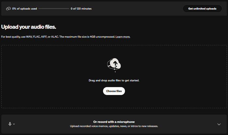Click the 'Upload your audio files.' heading

coord(29,27)
